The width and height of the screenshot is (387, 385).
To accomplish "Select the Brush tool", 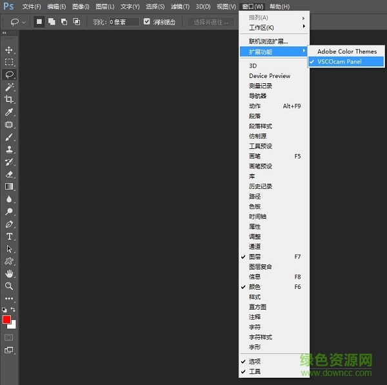I will pos(9,137).
